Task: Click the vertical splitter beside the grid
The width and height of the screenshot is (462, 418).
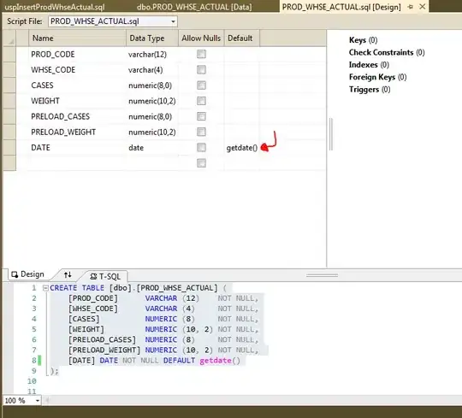Action: [331, 134]
